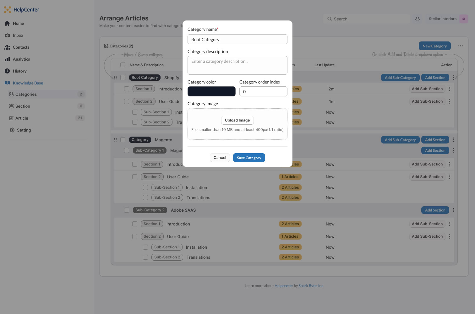The image size is (475, 314).
Task: Click the Save Category button
Action: [249, 158]
